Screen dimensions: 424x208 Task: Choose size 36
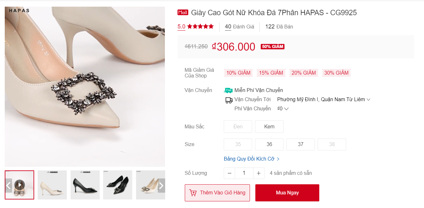point(269,144)
